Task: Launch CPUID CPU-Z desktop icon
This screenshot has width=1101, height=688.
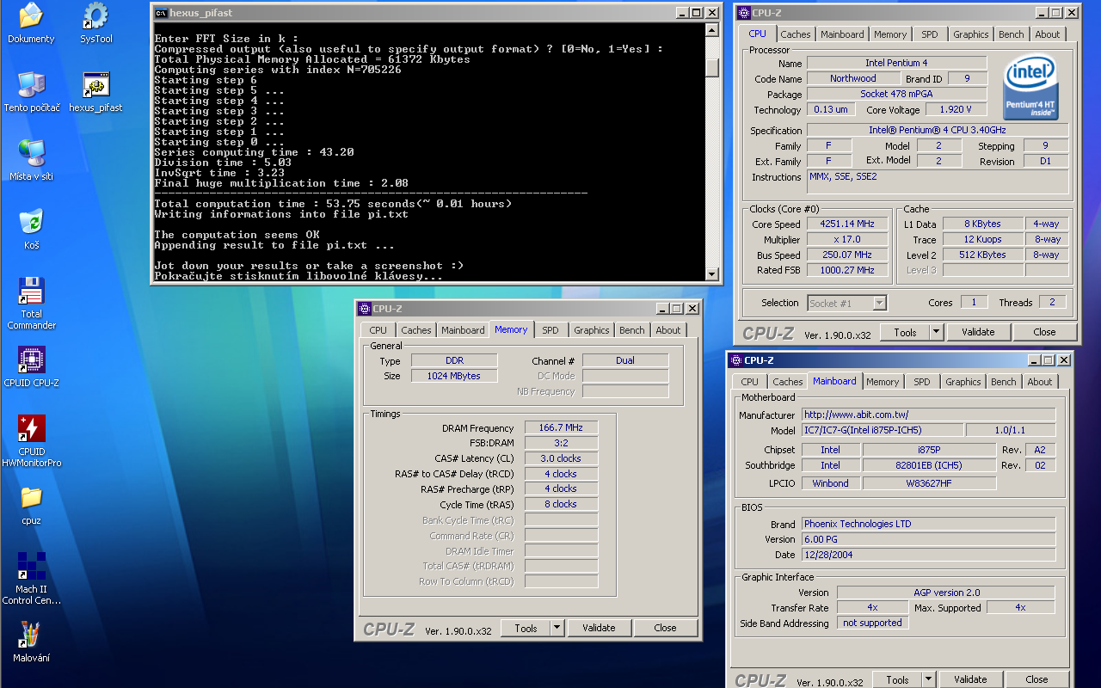Action: 32,366
